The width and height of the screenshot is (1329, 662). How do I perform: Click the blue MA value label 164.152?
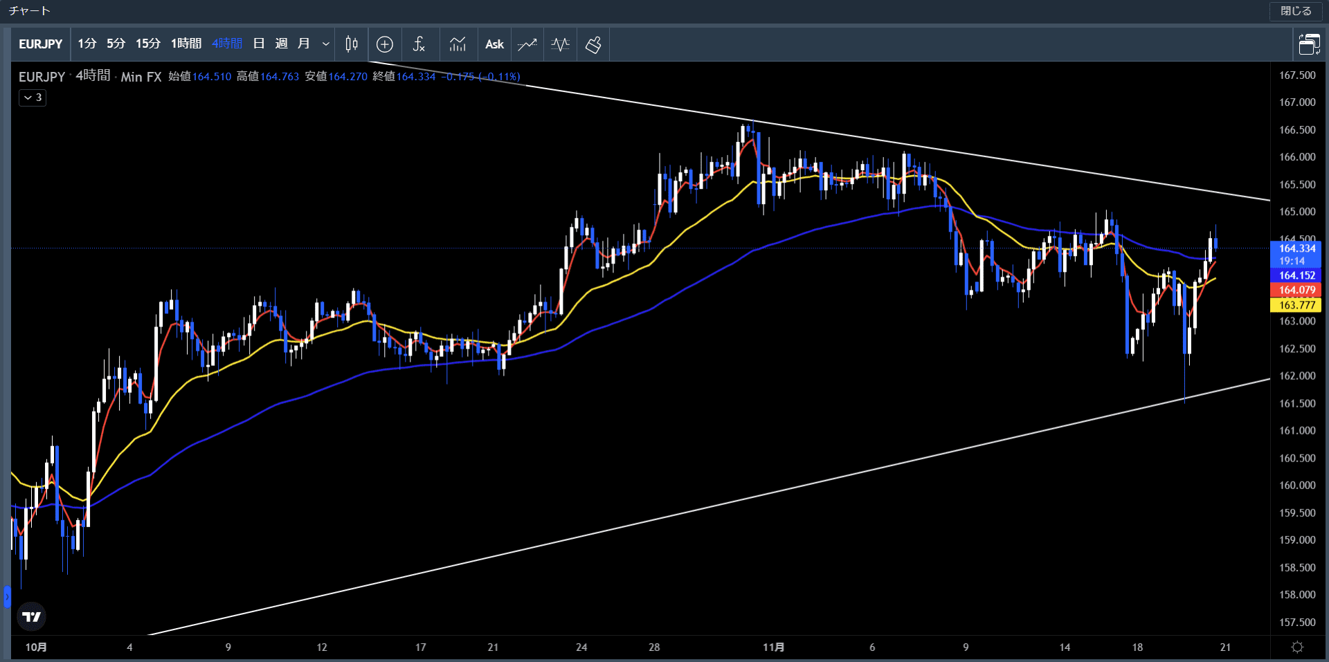coord(1296,275)
